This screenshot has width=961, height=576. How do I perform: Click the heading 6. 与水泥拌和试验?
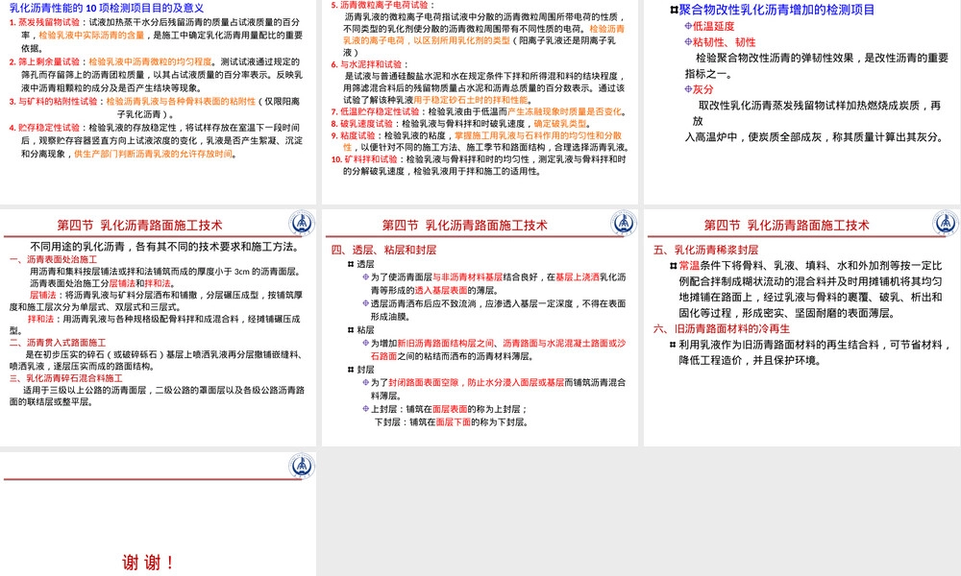(366, 64)
